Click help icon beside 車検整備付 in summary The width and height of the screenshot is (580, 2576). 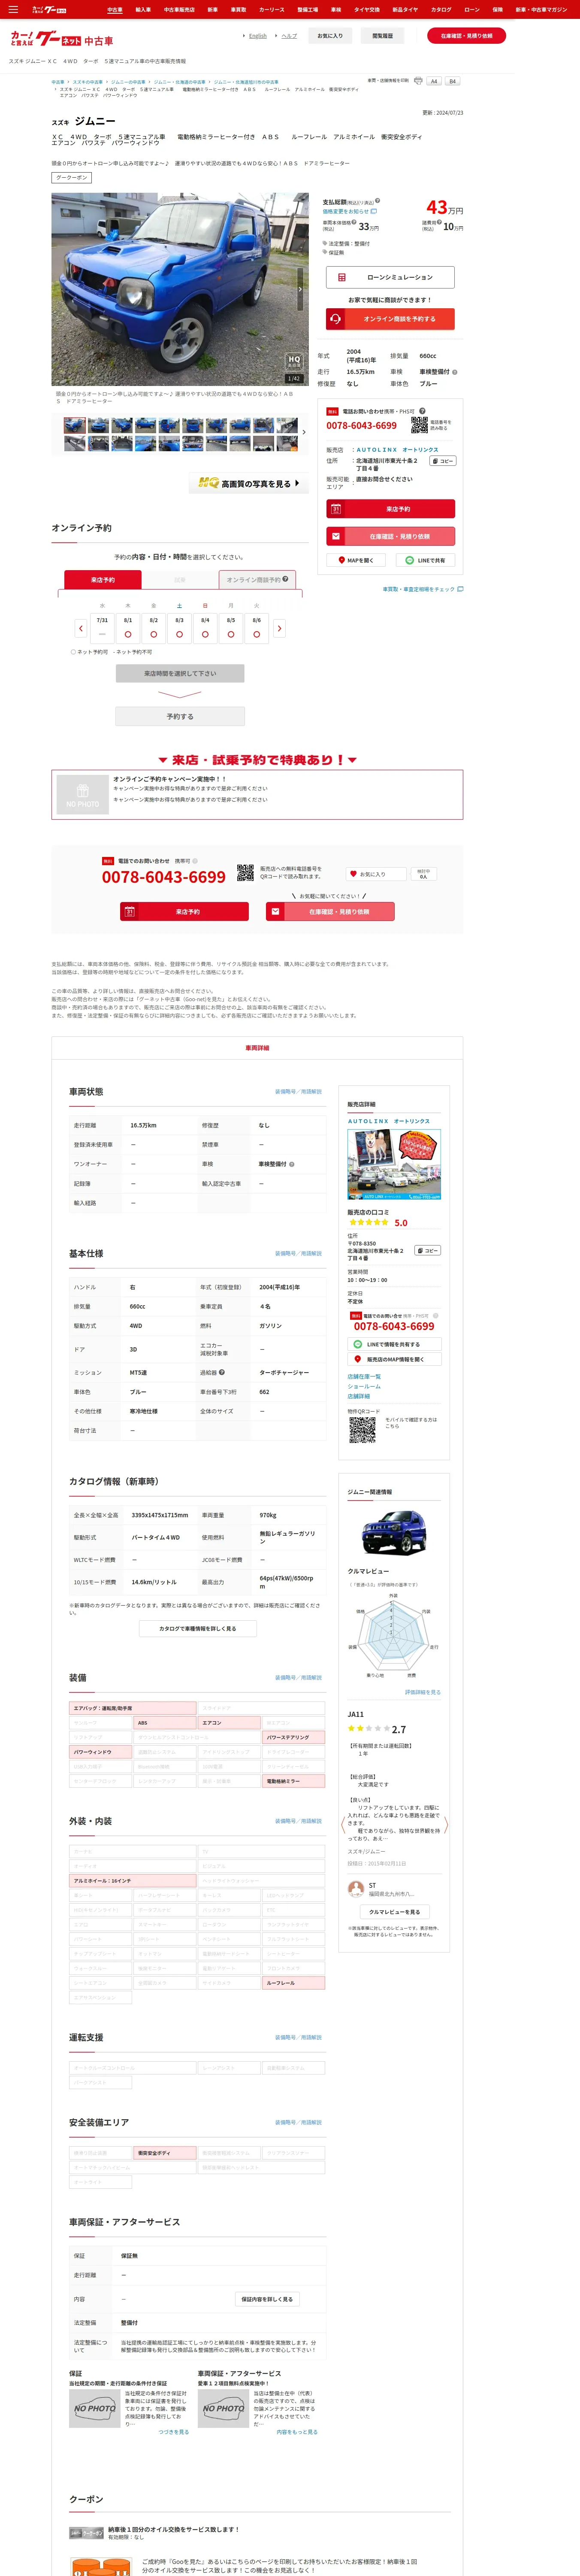click(x=455, y=372)
